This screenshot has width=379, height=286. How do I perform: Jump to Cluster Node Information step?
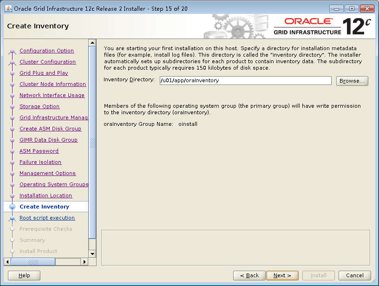click(52, 84)
